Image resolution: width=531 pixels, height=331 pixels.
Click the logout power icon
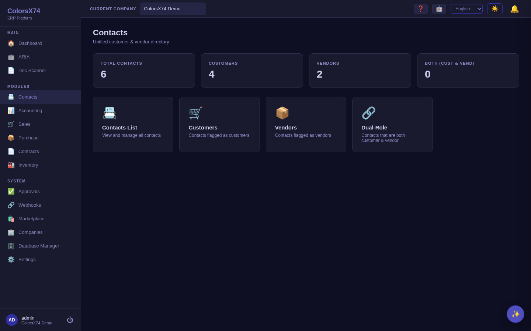click(x=70, y=320)
